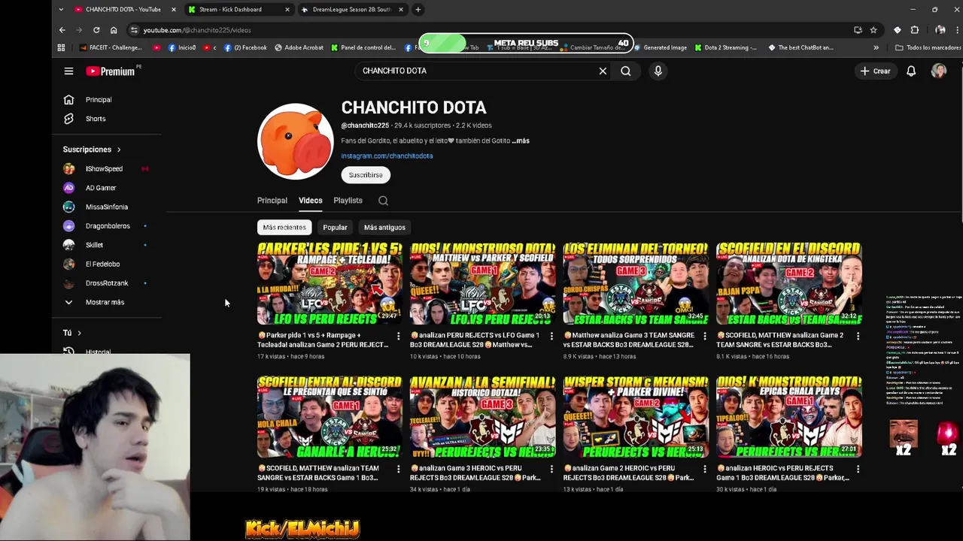This screenshot has height=541, width=963.
Task: Reload the page with refresh icon
Action: pyautogui.click(x=96, y=30)
